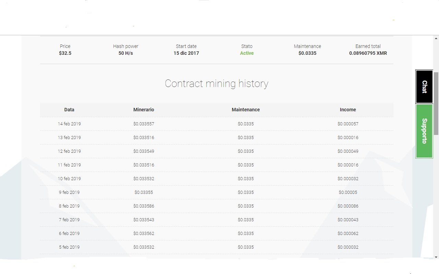Screen dimensions: 439x274
Task: Click Maintenance $0.0335 in the 9 feb row
Action: coord(246,192)
